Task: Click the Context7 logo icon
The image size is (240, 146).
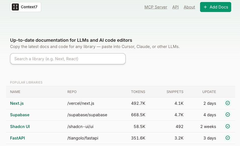Action: [x=15, y=7]
